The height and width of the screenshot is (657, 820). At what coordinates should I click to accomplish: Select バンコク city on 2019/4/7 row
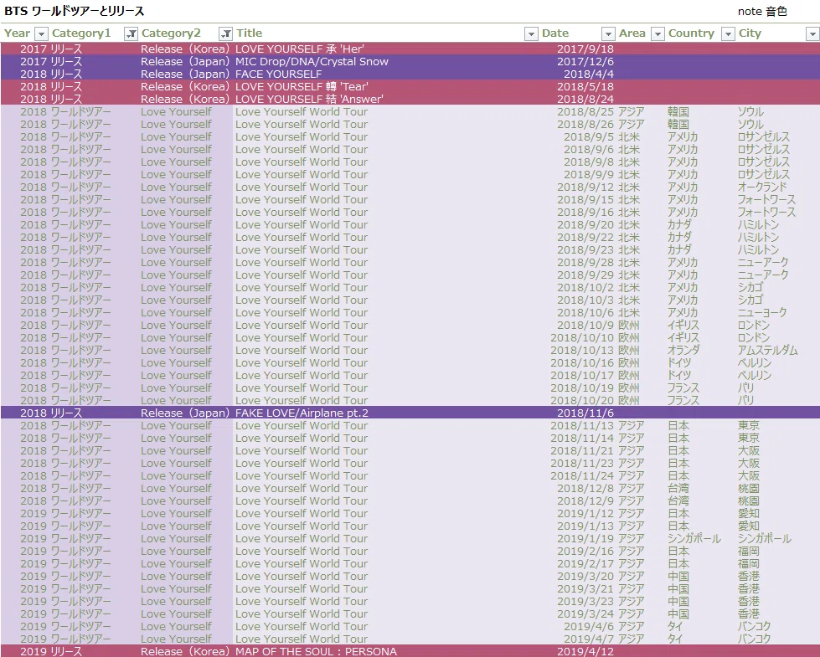(x=754, y=639)
